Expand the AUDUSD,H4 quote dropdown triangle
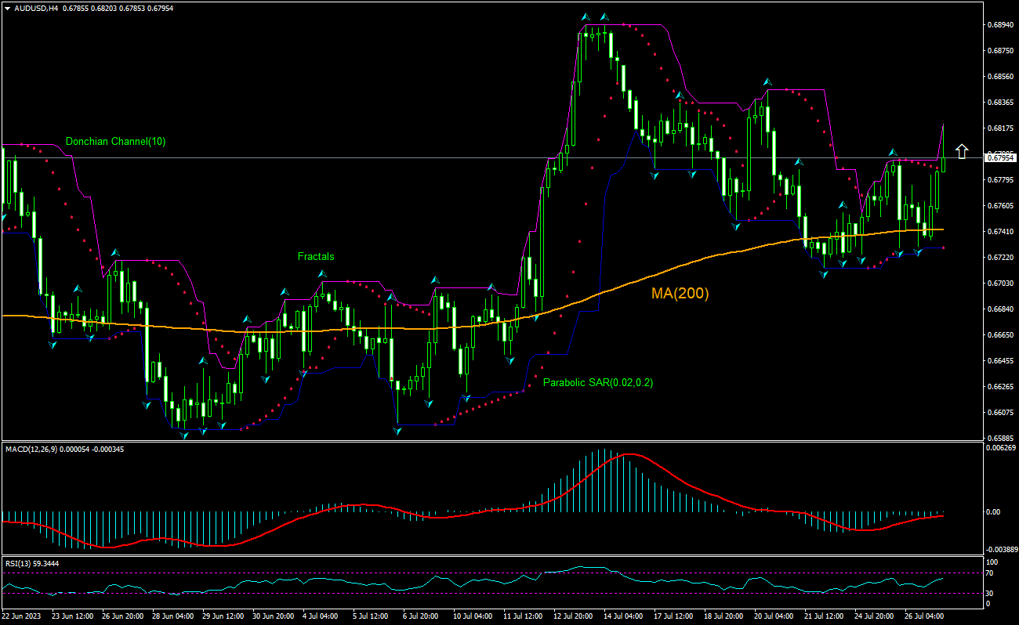 pos(6,10)
